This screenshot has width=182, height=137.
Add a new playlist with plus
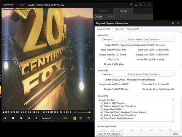pos(122,17)
